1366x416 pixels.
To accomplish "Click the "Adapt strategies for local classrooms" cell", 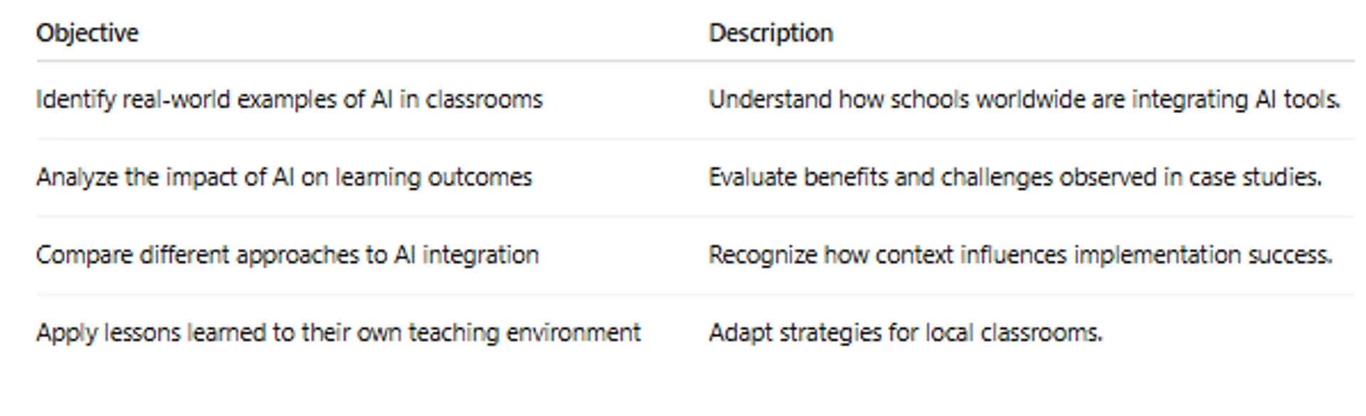I will (905, 332).
